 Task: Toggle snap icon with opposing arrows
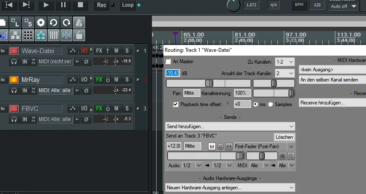tap(66, 35)
